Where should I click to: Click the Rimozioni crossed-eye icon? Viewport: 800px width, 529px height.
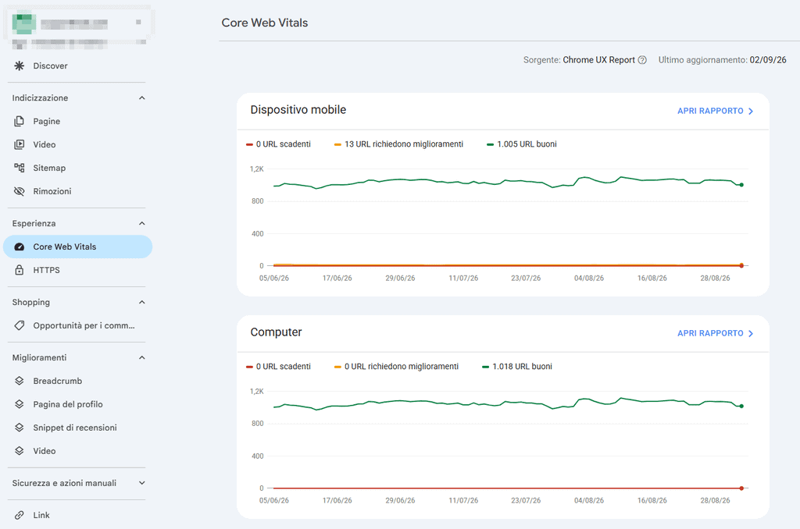click(x=20, y=191)
